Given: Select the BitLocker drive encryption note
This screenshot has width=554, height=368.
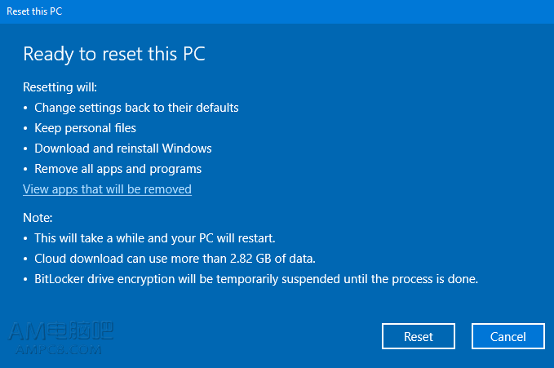Looking at the screenshot, I should point(256,279).
